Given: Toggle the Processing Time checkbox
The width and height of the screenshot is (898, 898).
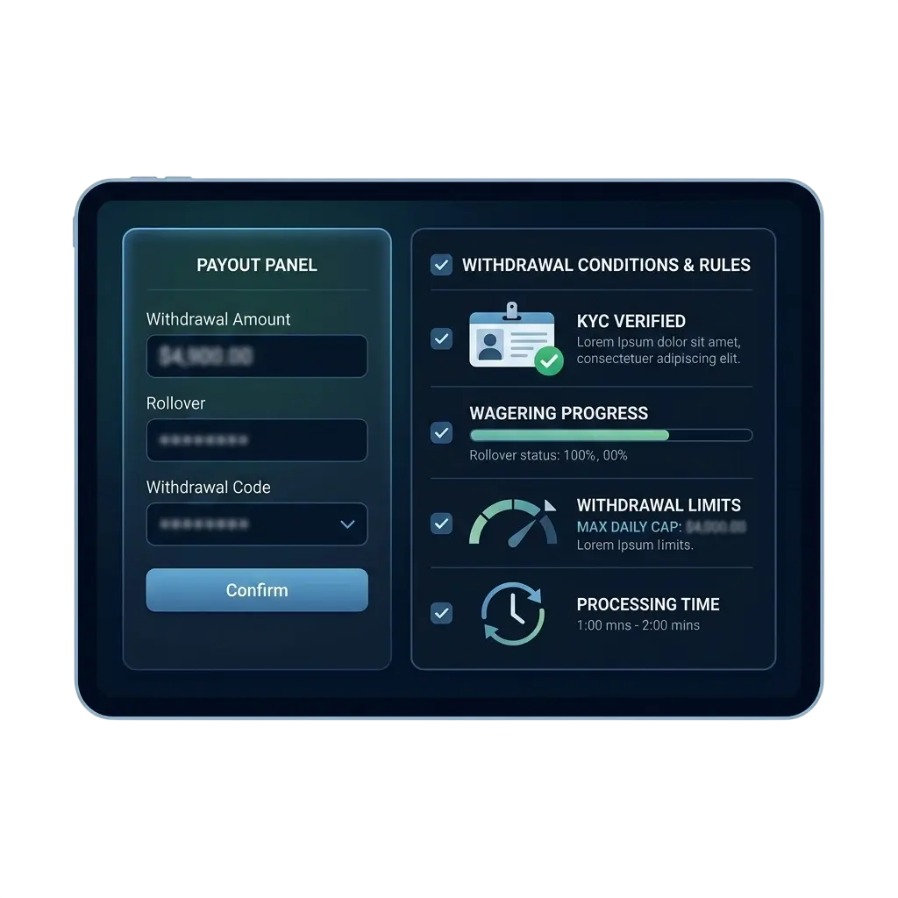Looking at the screenshot, I should point(441,613).
